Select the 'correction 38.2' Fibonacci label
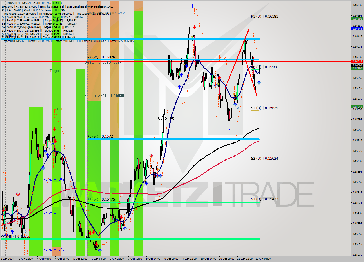 pyautogui.click(x=54, y=179)
